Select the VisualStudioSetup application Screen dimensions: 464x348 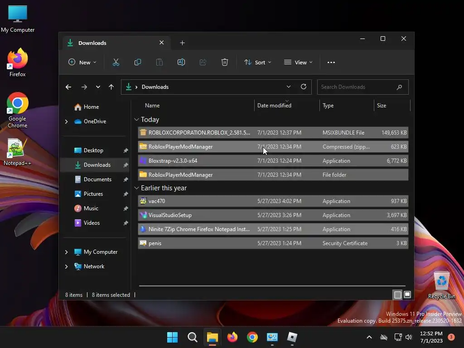coord(273,215)
